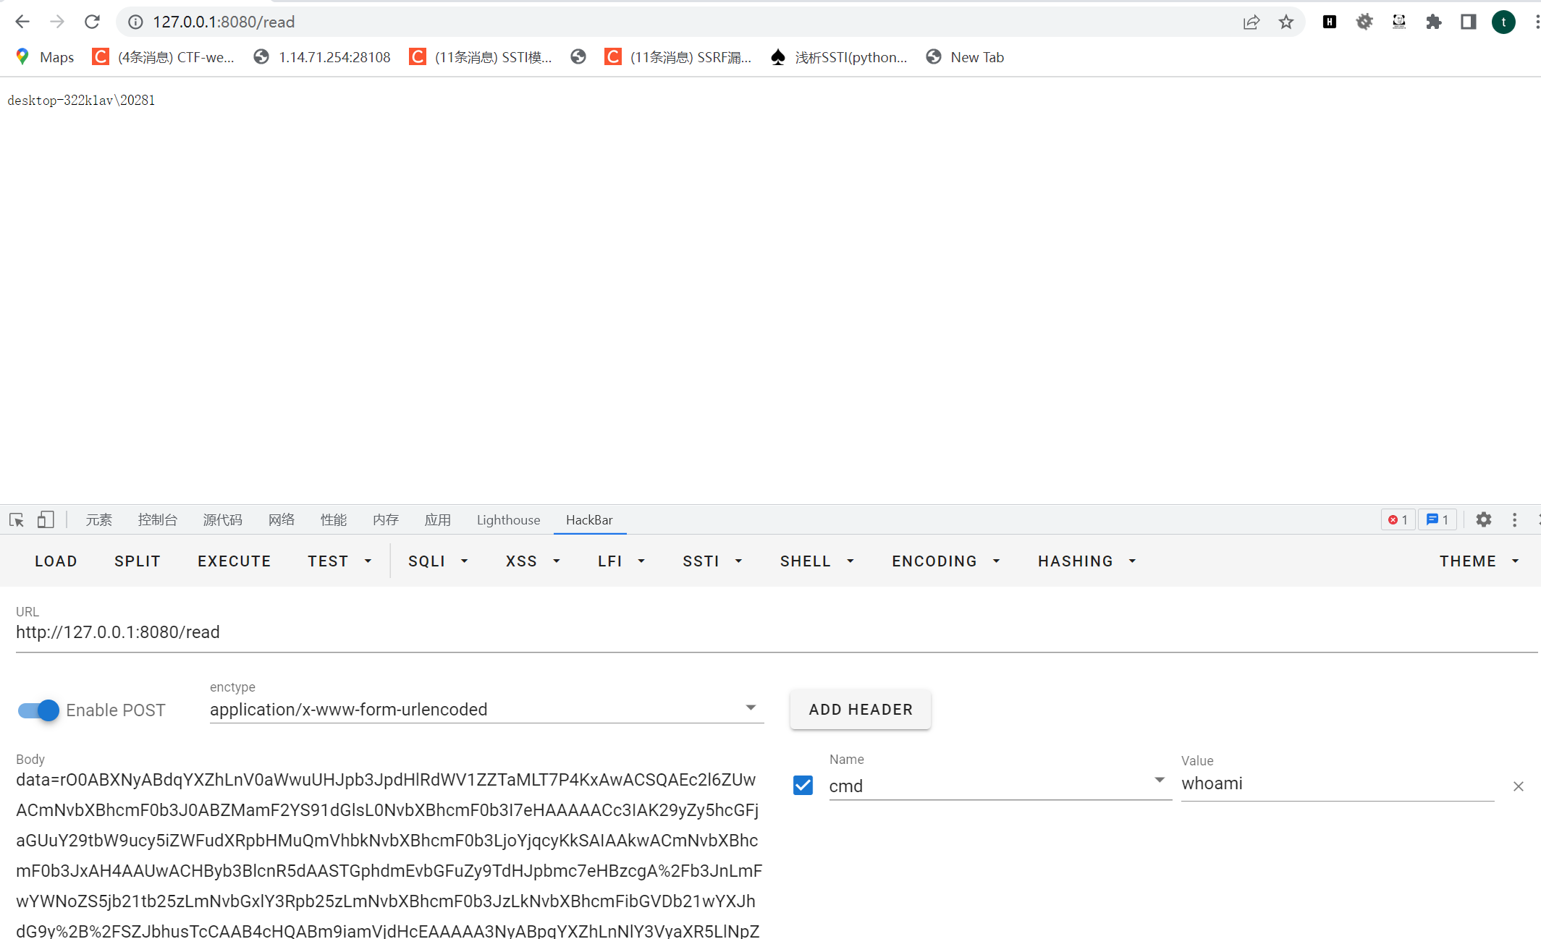Image resolution: width=1541 pixels, height=939 pixels.
Task: Click the DevTools inspect element icon
Action: point(17,519)
